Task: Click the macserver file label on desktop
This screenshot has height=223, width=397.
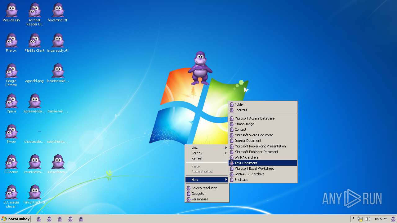Action: tap(58, 111)
